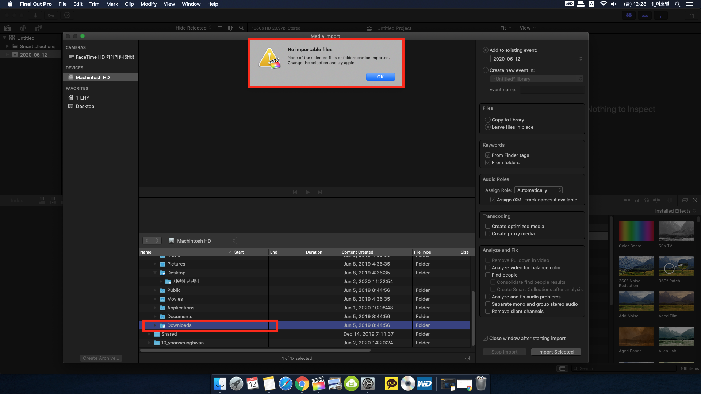Toggle From folders keyword checkbox
Image resolution: width=701 pixels, height=394 pixels.
(x=487, y=162)
